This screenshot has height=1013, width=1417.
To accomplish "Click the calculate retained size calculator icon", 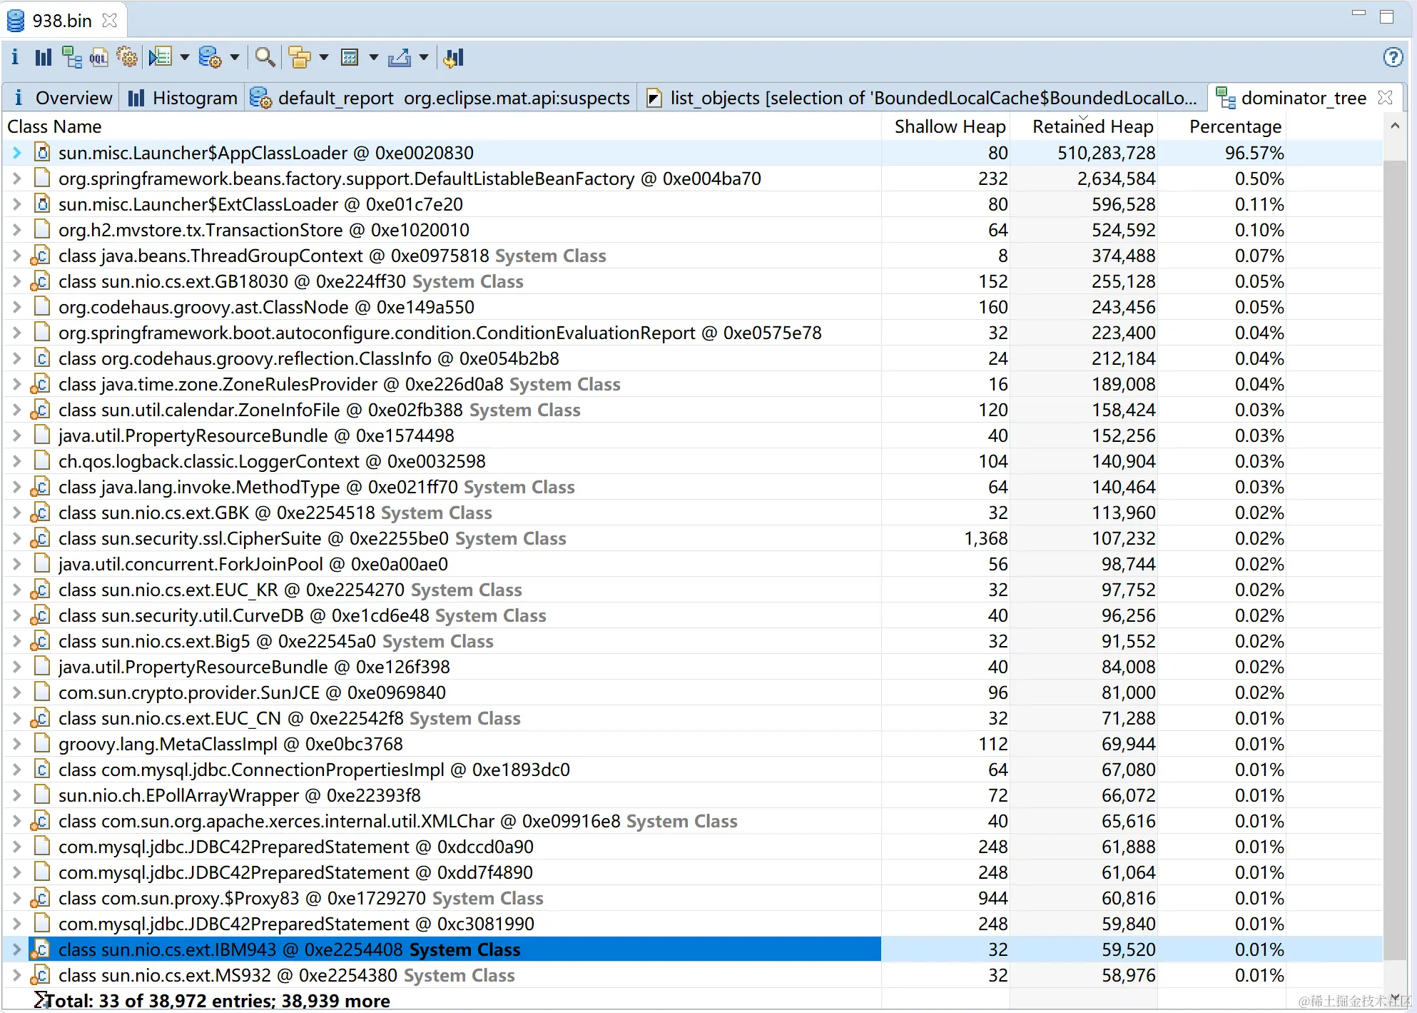I will pyautogui.click(x=350, y=57).
